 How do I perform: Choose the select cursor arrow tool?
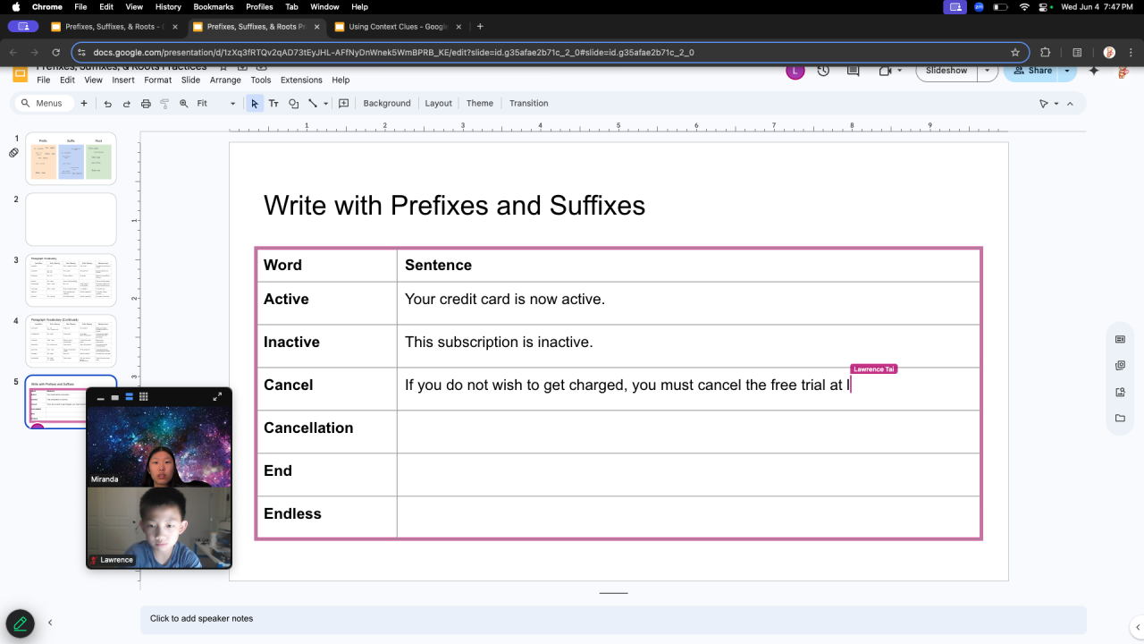click(x=255, y=104)
